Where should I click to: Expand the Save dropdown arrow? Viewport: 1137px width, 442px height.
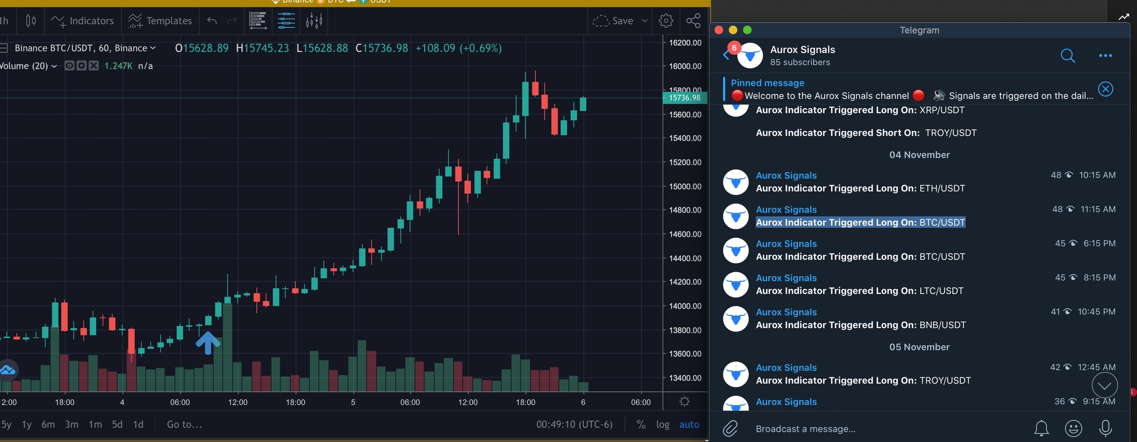point(644,21)
